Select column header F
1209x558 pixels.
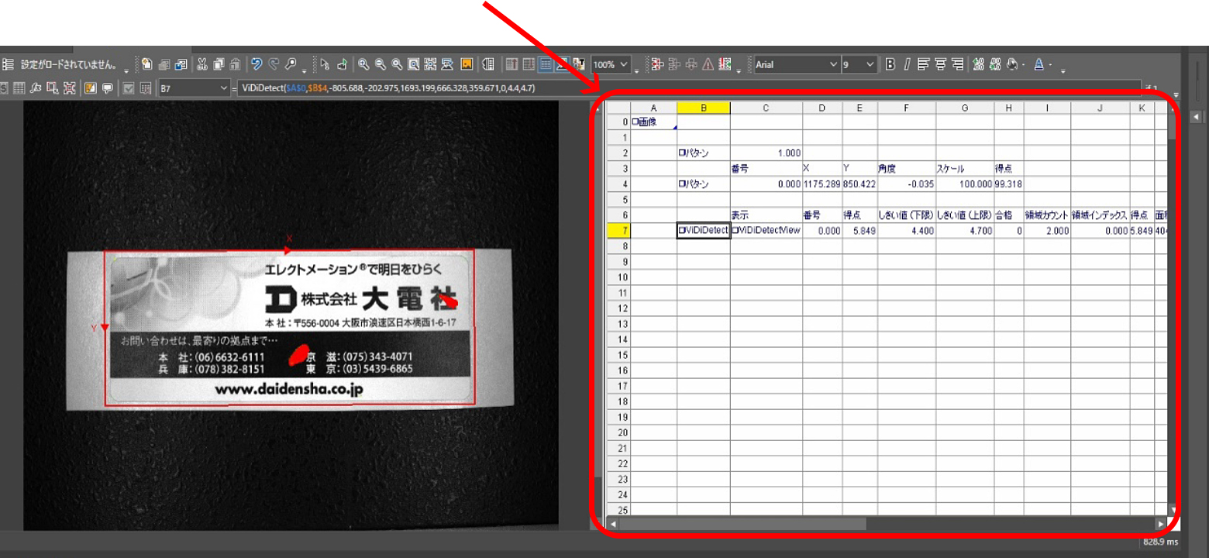[906, 108]
